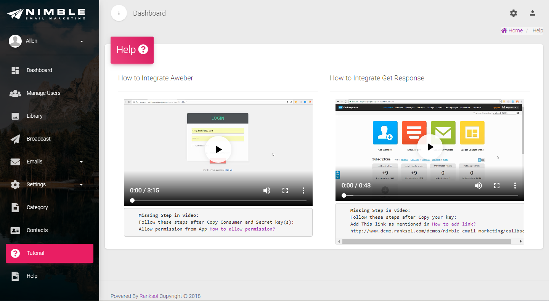Click the horizontal scrollbar under Get Response notes
The width and height of the screenshot is (549, 301).
(426, 241)
